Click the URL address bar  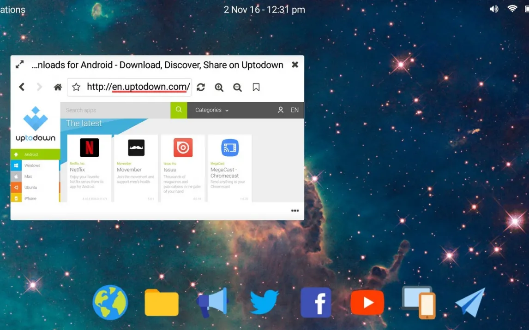pos(138,87)
